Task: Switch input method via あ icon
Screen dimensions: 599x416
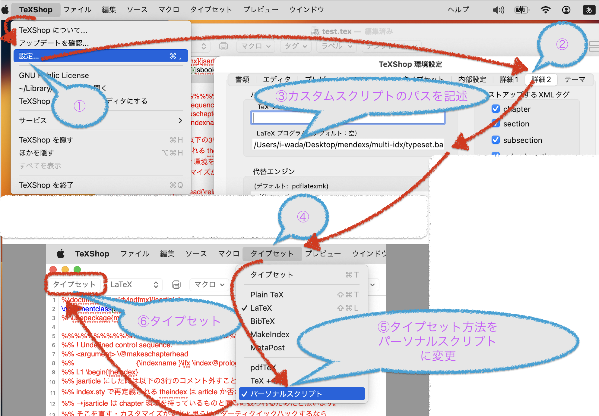Action: 589,10
